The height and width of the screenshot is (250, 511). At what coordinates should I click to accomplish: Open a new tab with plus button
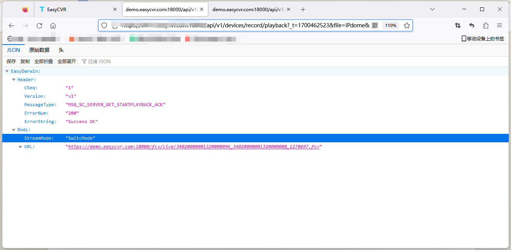coord(303,10)
